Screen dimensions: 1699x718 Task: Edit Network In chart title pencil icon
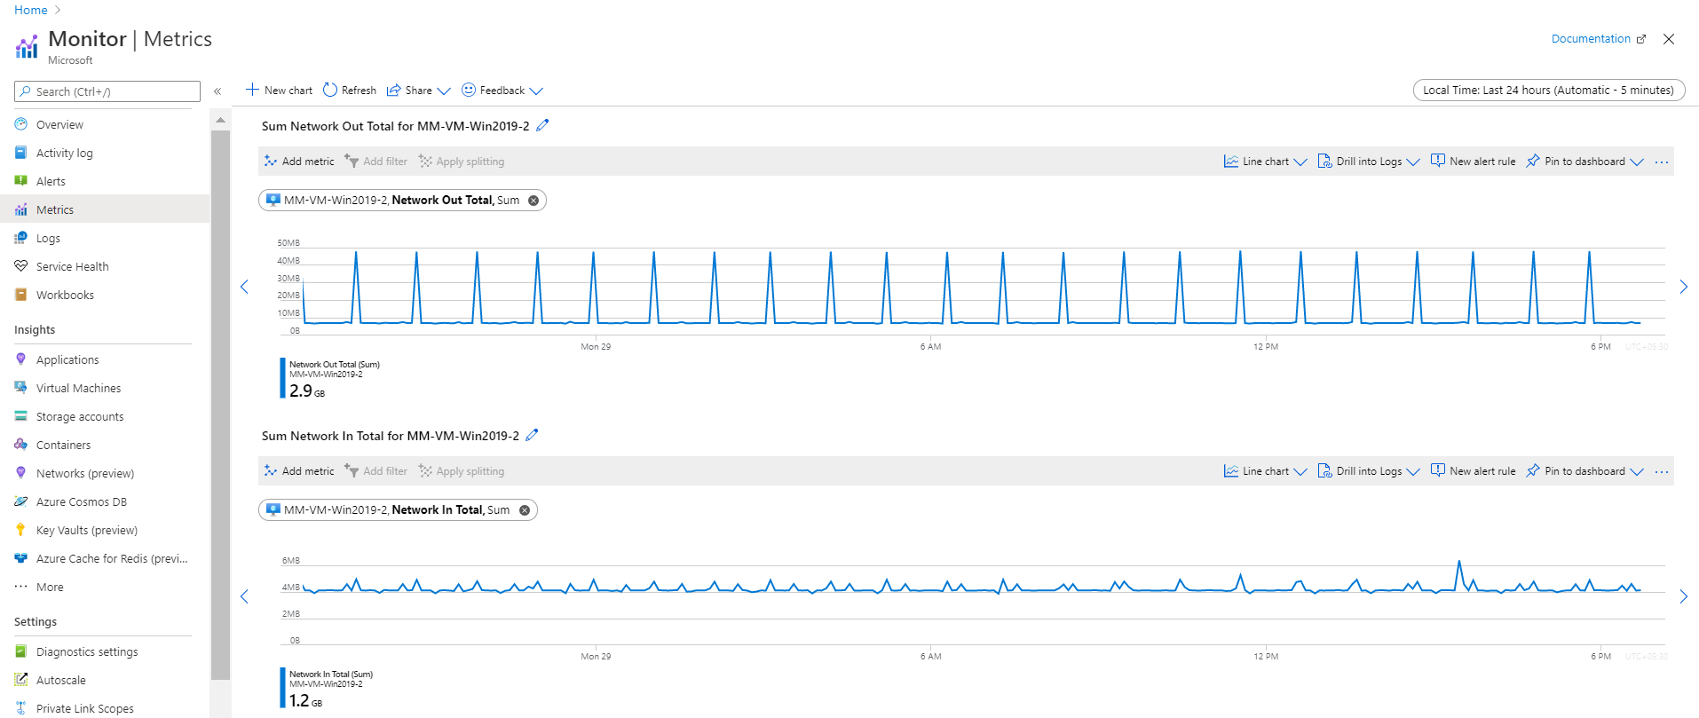click(x=532, y=435)
